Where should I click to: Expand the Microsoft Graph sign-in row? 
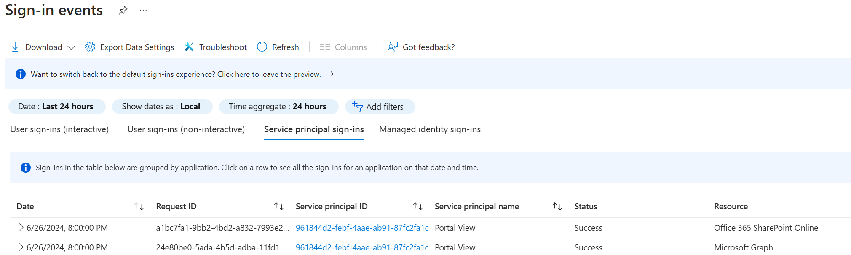point(21,247)
